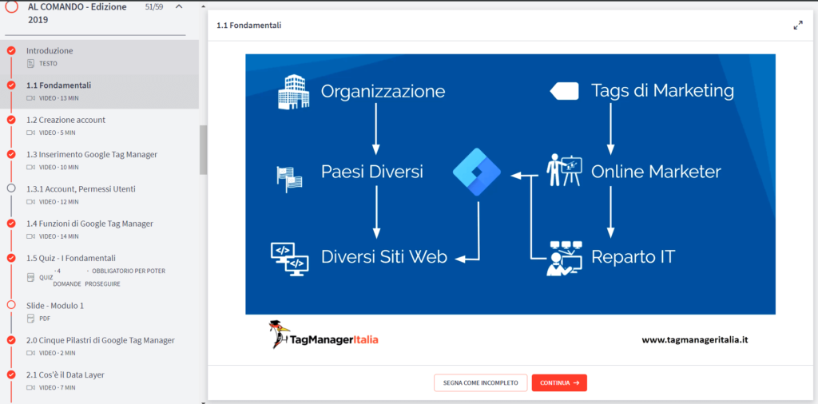Screen dimensions: 818x404
Task: Toggle completion check for Introduzione
Action: pos(11,50)
